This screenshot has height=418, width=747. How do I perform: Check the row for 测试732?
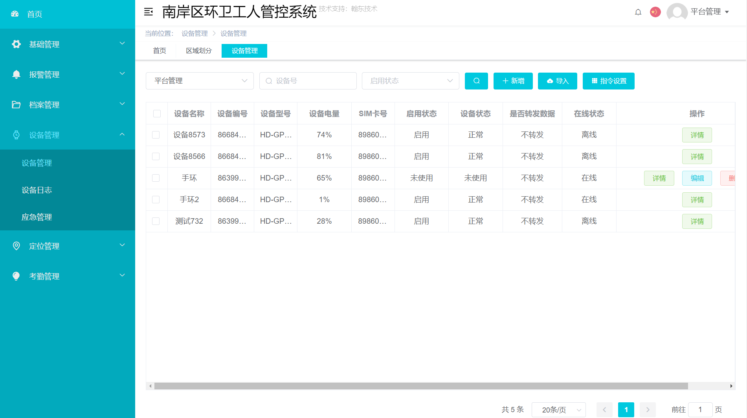(156, 221)
